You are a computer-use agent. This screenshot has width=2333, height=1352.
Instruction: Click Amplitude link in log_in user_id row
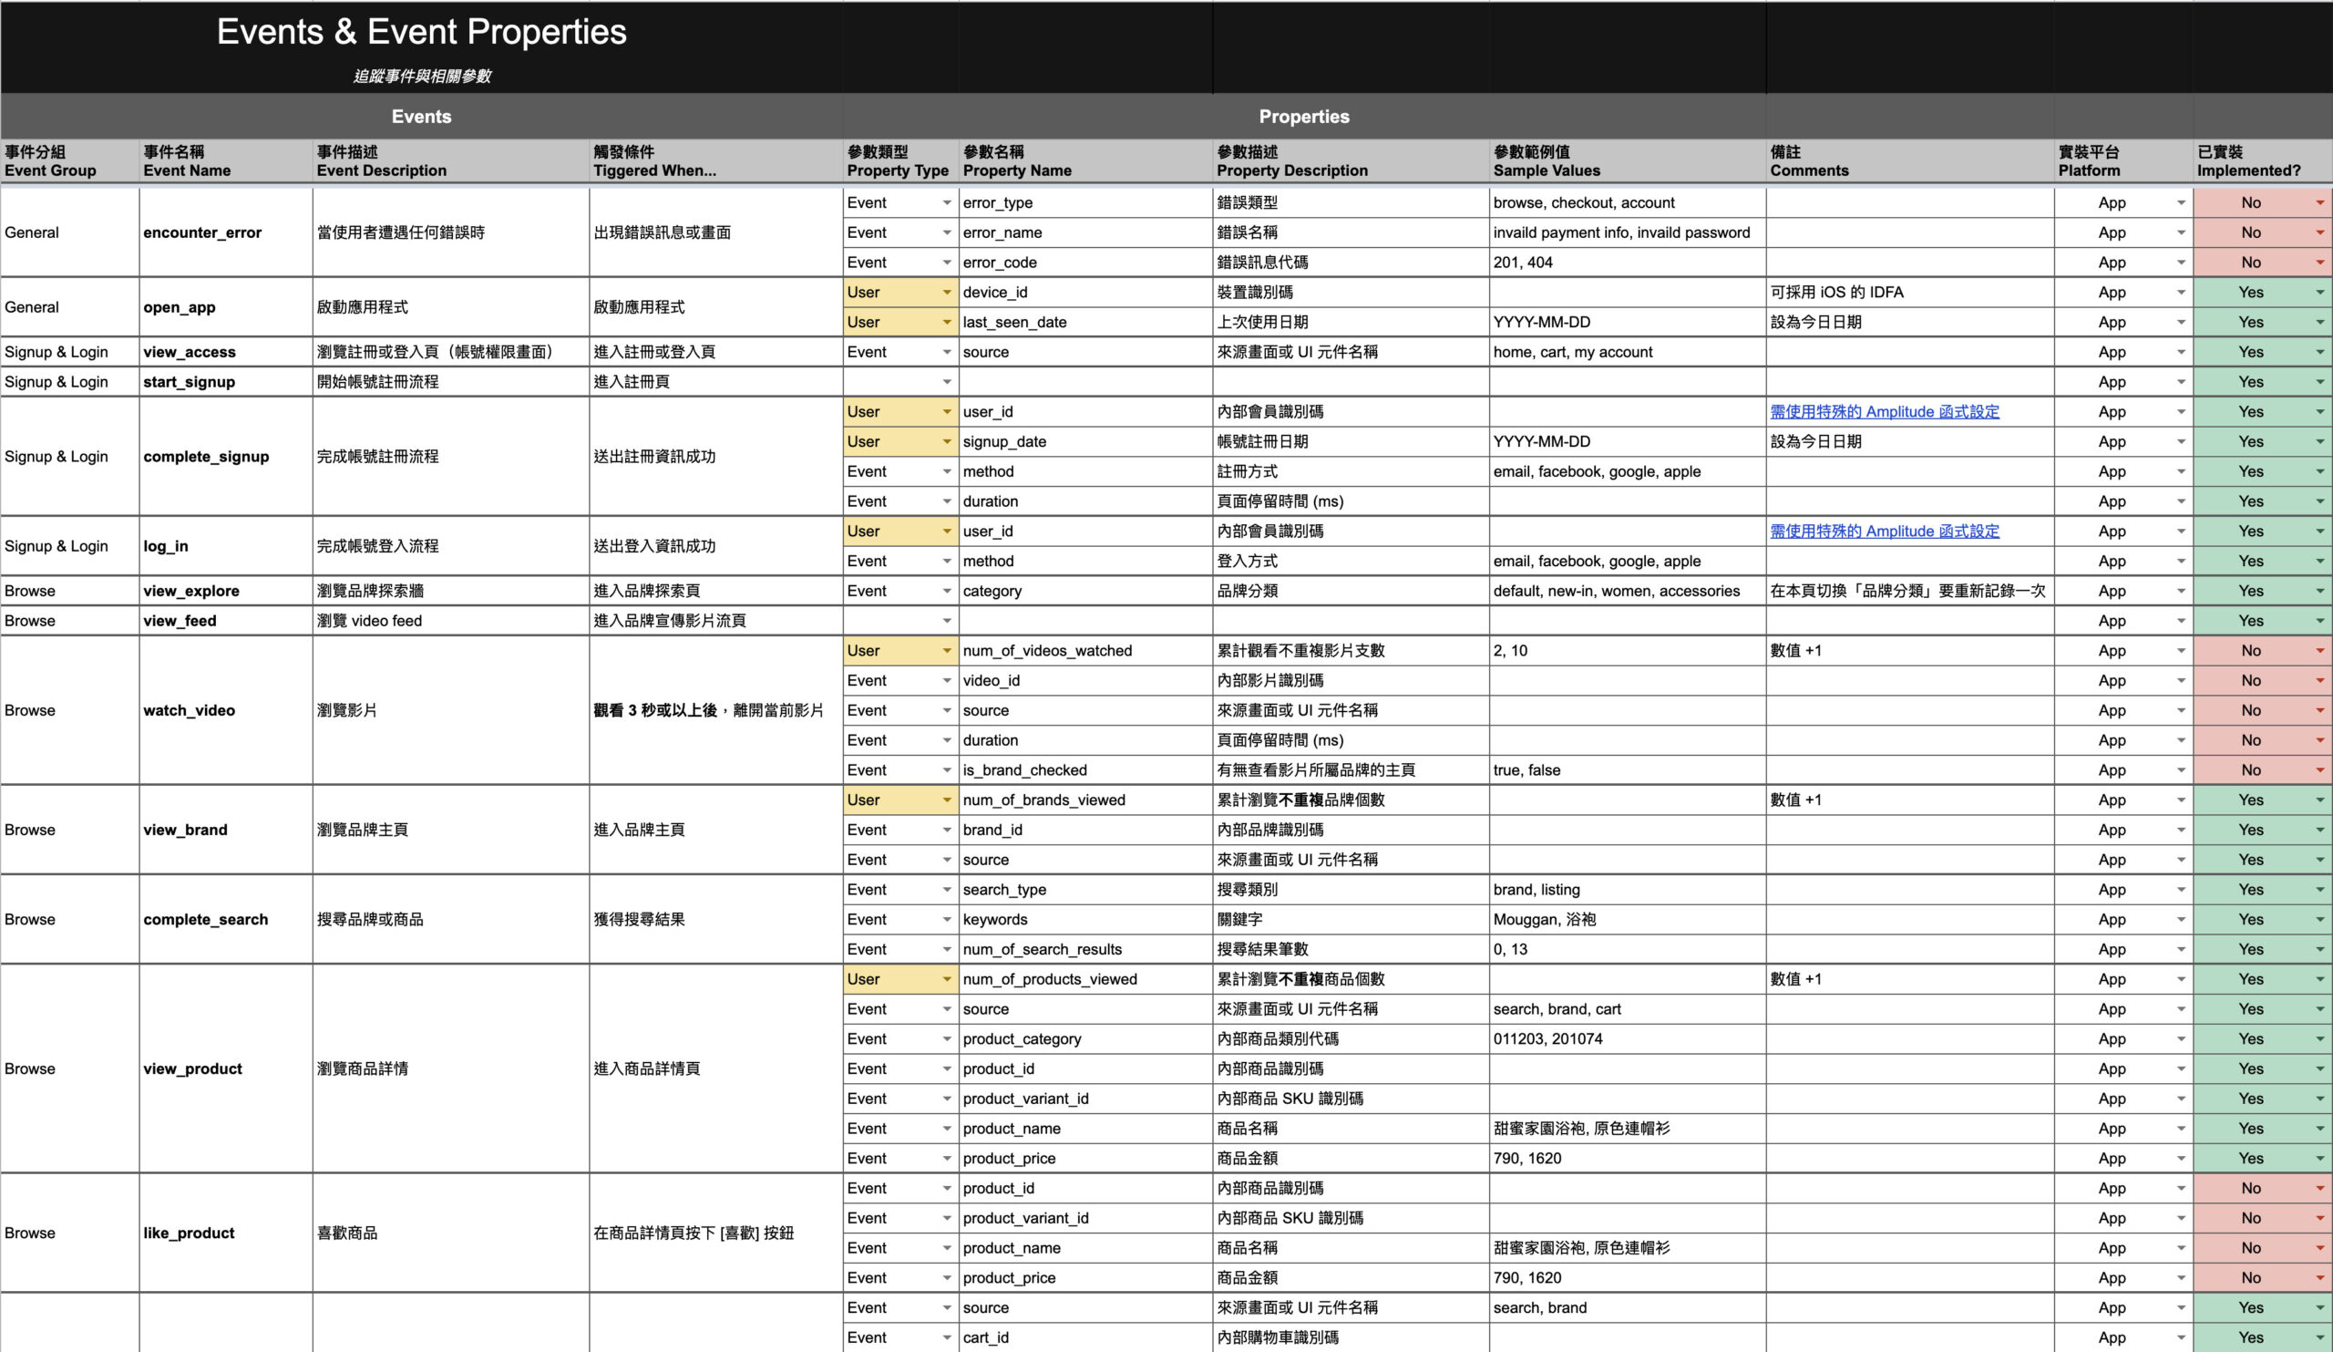click(x=1884, y=532)
